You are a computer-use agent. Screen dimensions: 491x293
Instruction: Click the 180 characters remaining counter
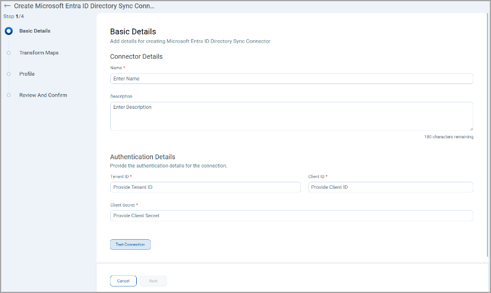pos(448,137)
